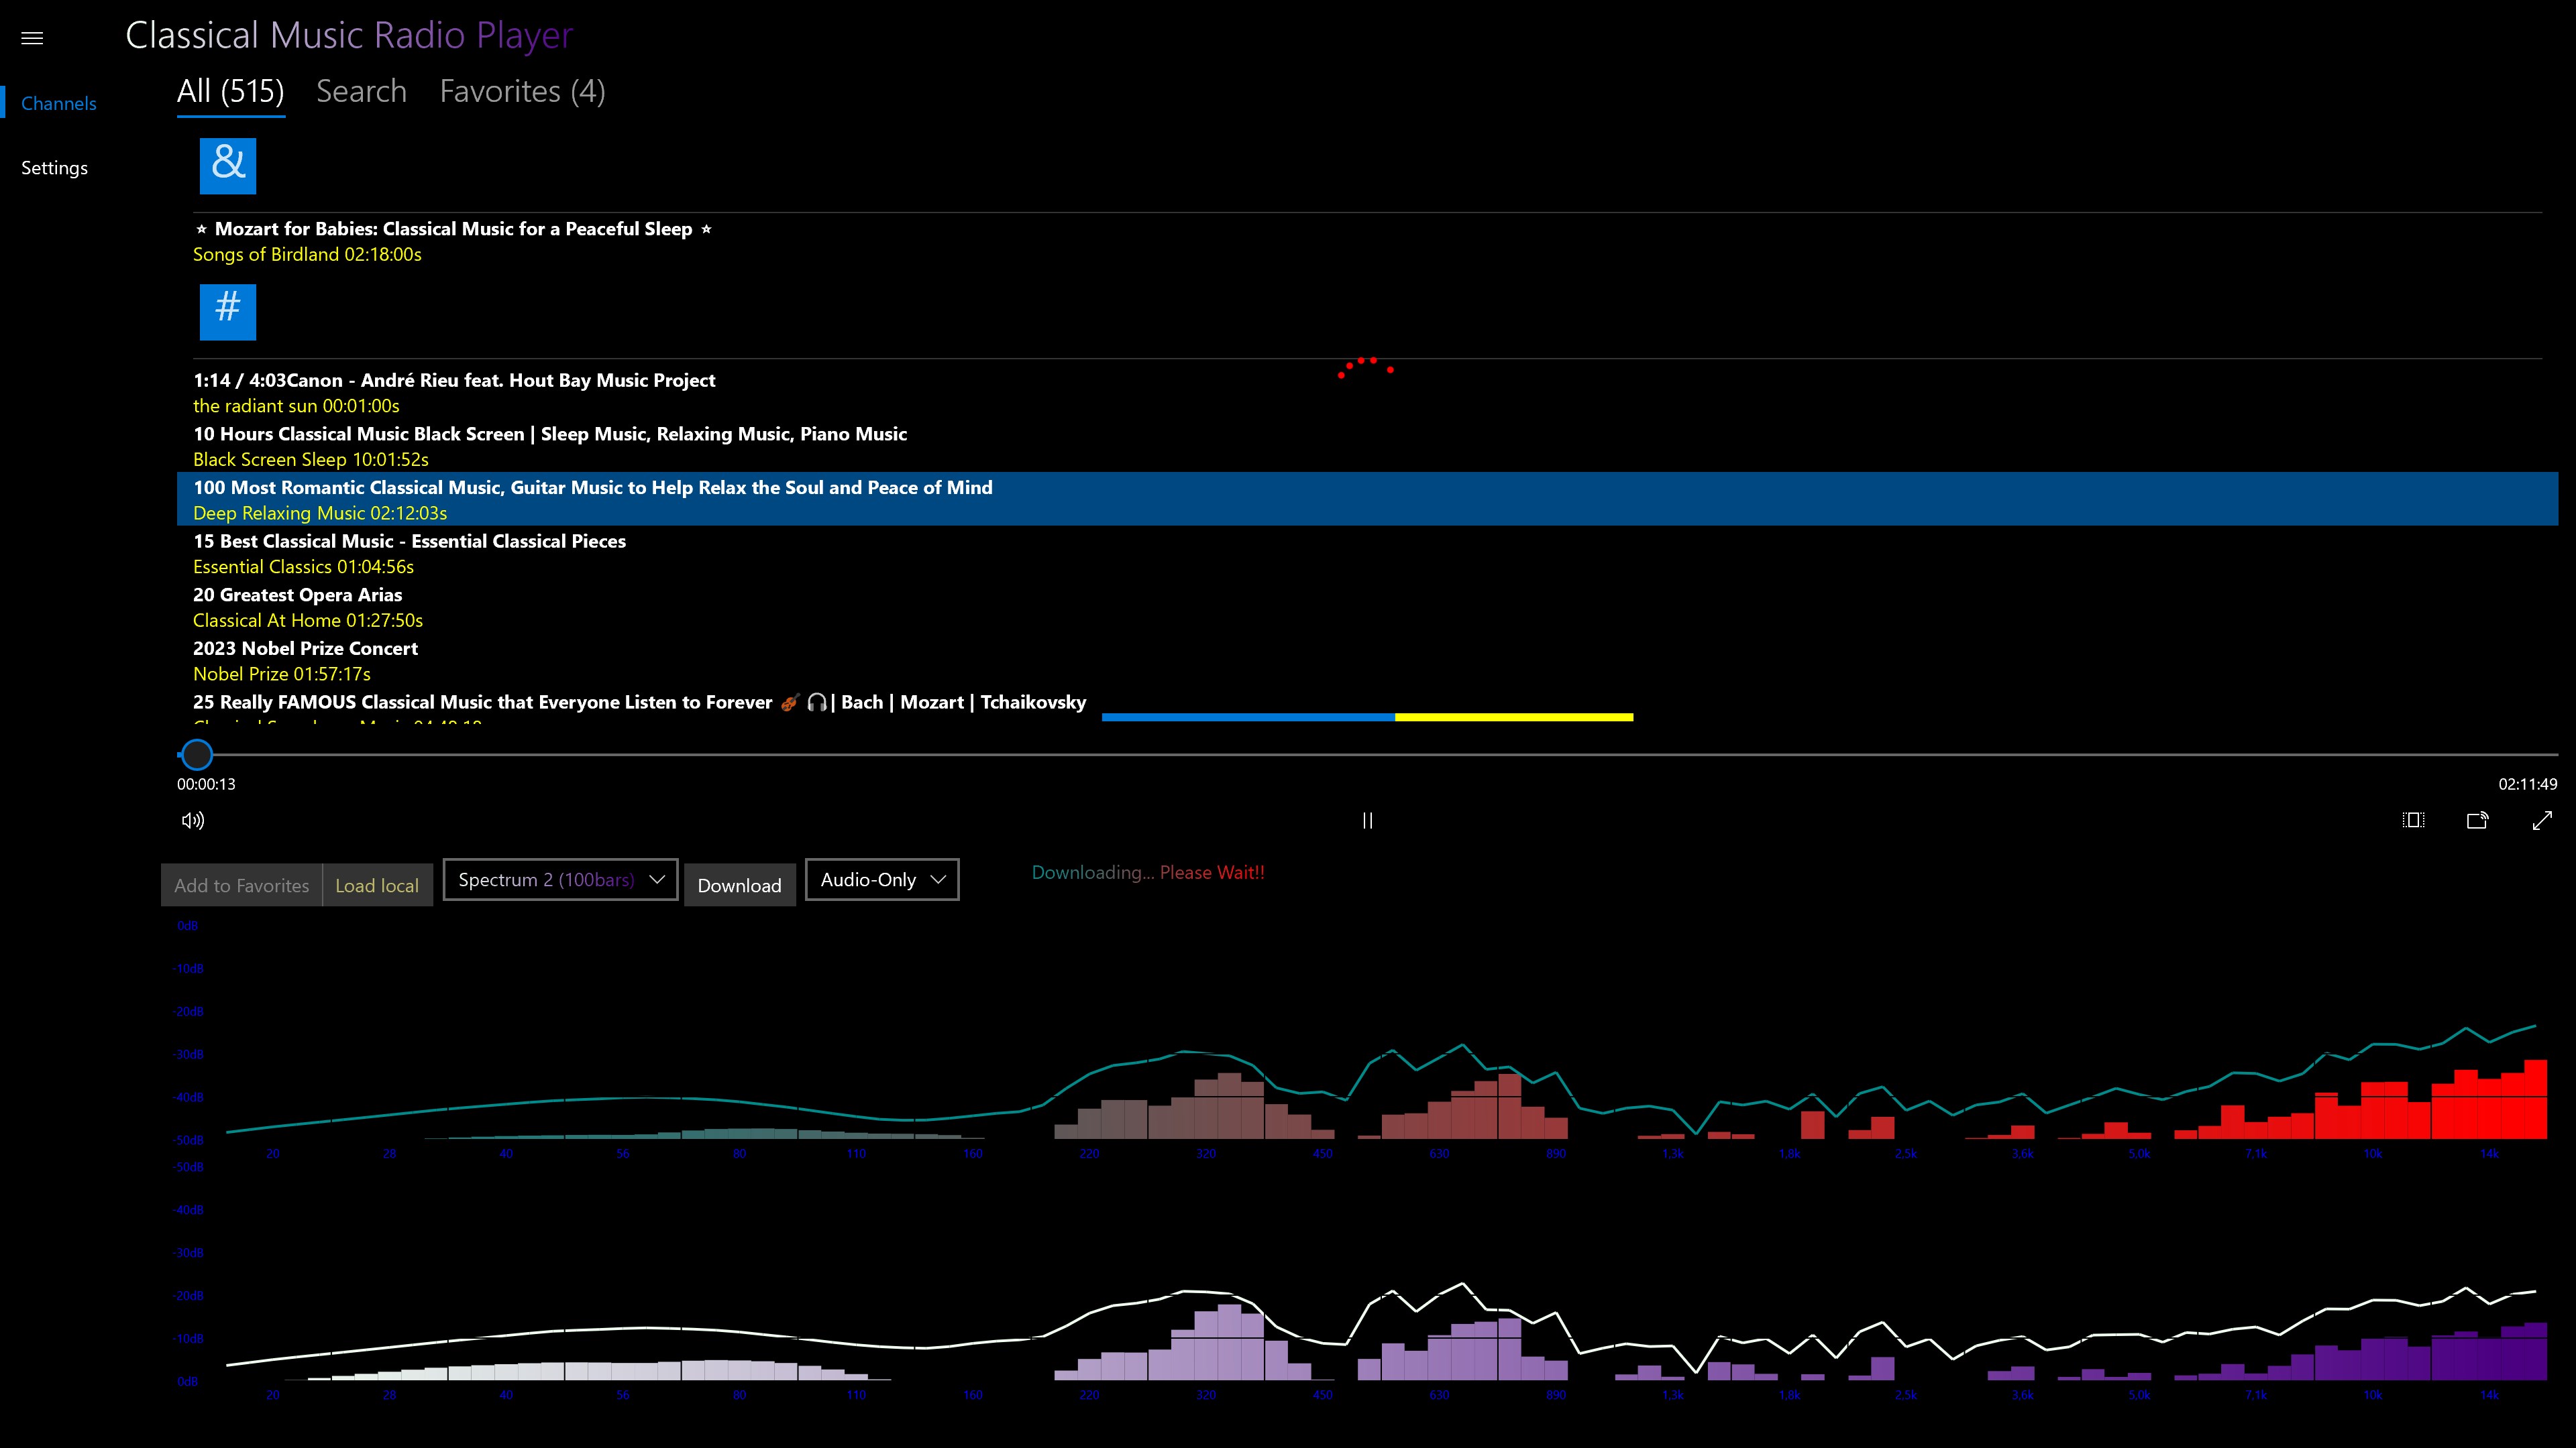The height and width of the screenshot is (1448, 2576).
Task: Open the hamburger navigation menu
Action: [x=32, y=38]
